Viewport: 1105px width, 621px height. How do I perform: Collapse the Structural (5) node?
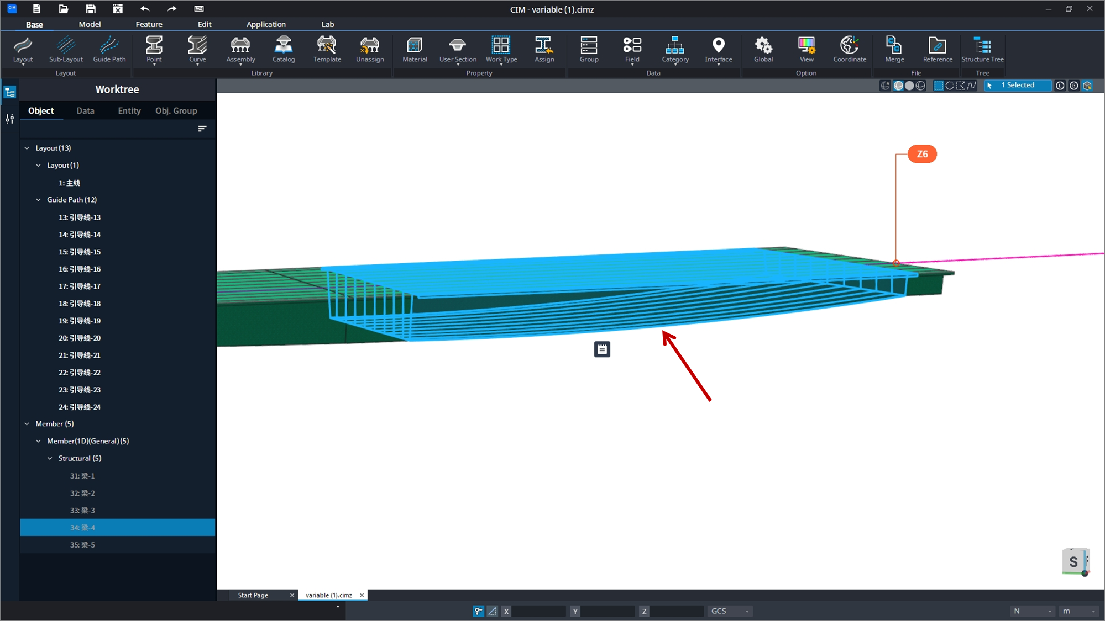[x=50, y=458]
